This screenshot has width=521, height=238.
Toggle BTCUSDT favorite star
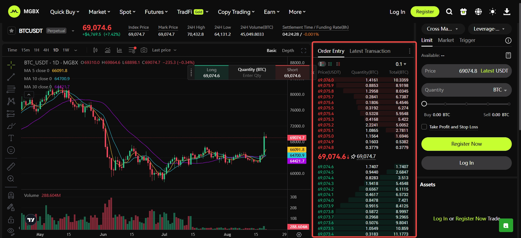click(x=11, y=31)
